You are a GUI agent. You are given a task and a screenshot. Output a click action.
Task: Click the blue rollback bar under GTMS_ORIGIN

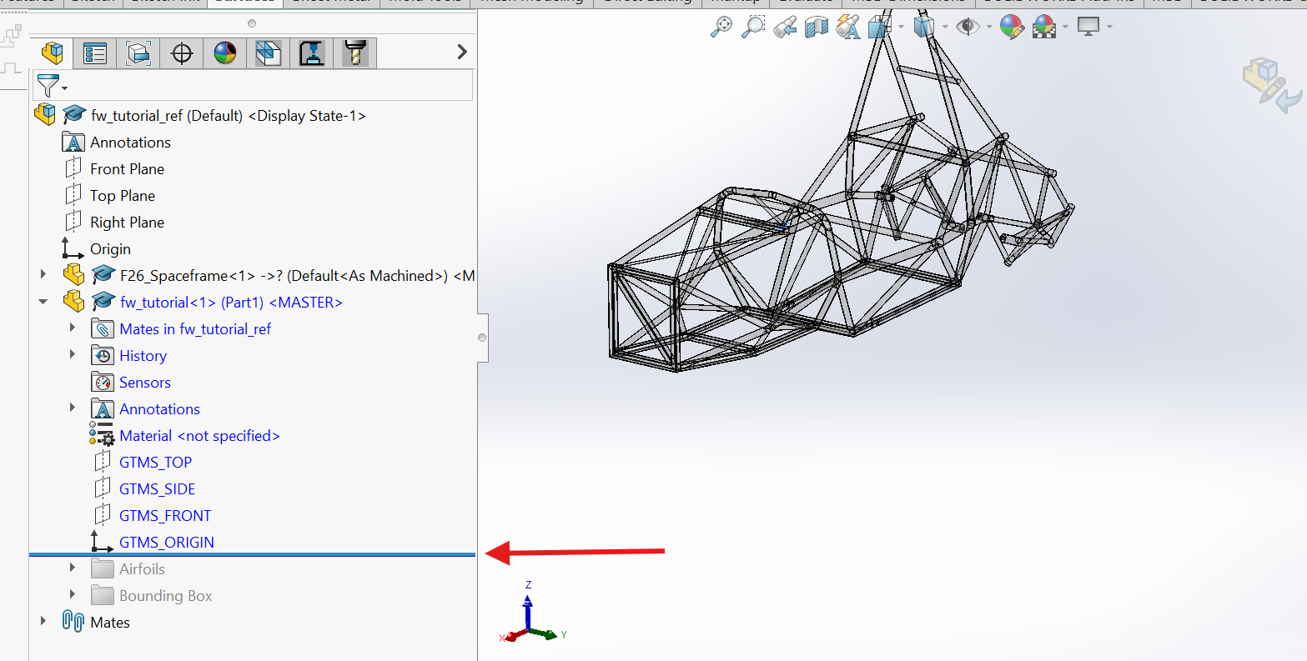[252, 554]
